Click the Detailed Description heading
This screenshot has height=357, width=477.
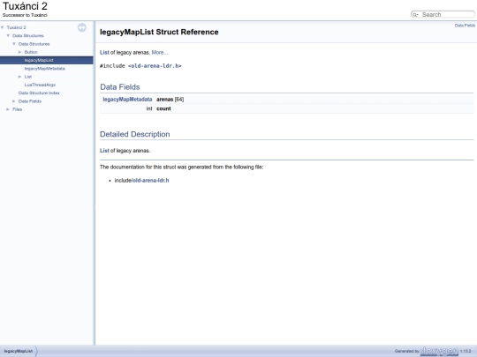point(135,134)
